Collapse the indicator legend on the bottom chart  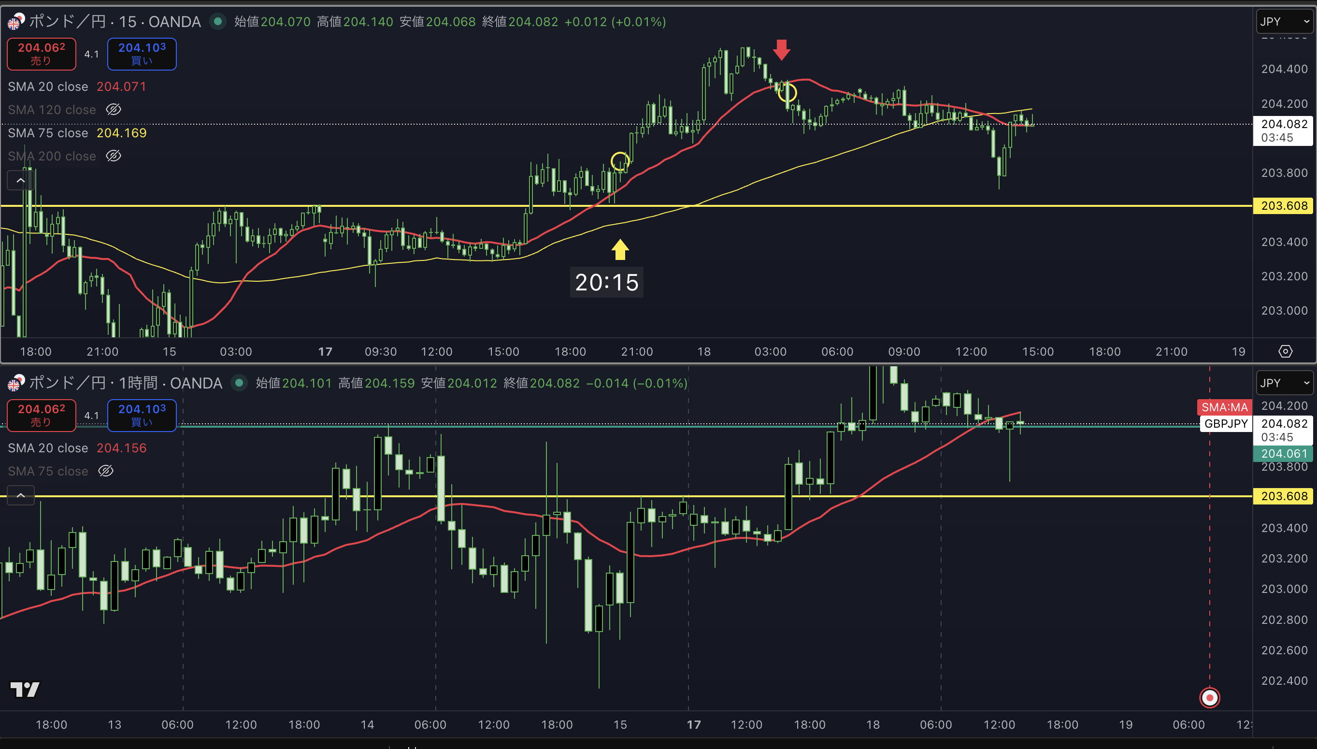click(21, 495)
